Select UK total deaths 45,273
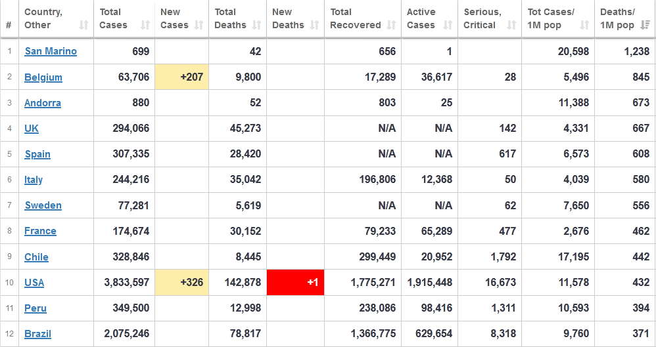The image size is (656, 347). (x=246, y=128)
